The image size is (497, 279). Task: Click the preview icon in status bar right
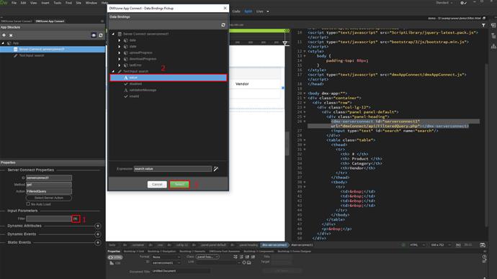[483, 245]
